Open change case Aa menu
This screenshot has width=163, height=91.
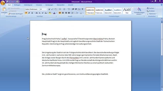coord(46,13)
